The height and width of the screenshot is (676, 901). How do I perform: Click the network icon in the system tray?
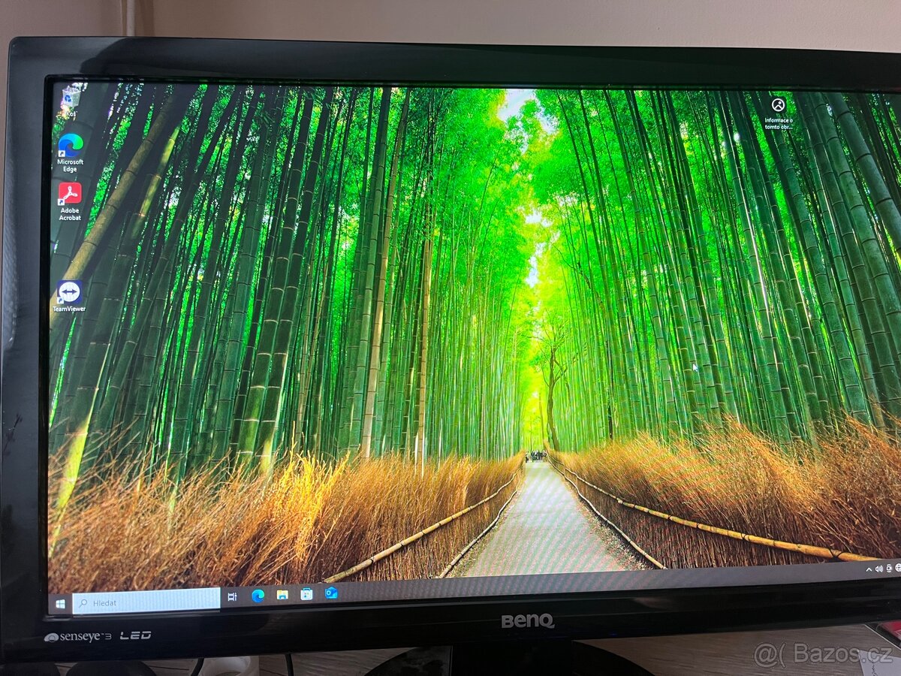pyautogui.click(x=898, y=569)
